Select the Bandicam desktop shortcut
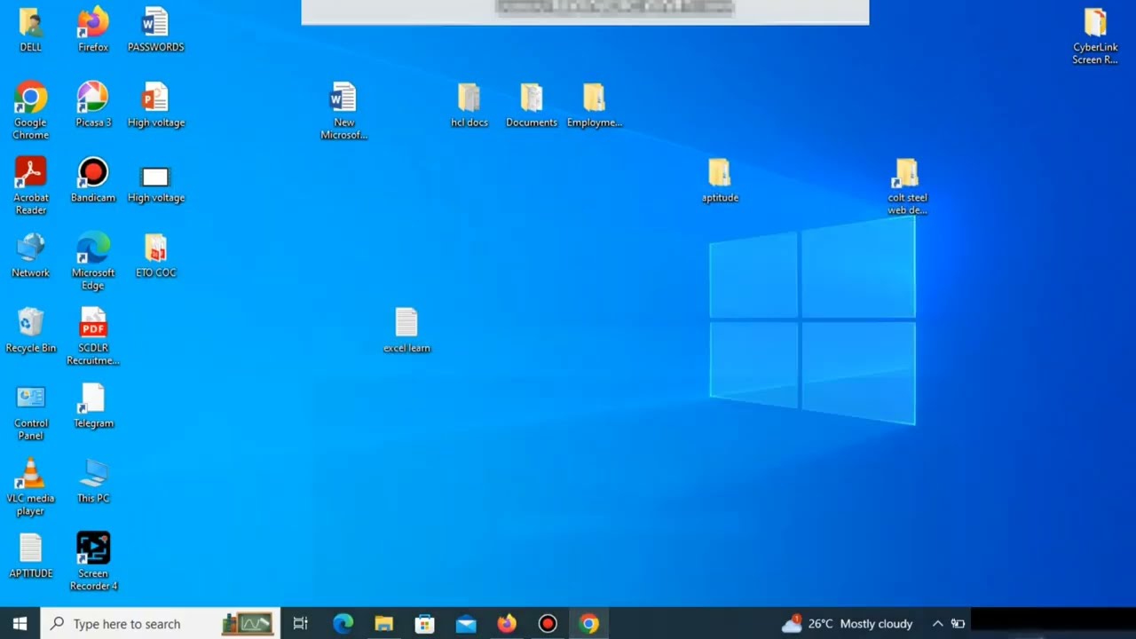The image size is (1136, 639). click(93, 180)
